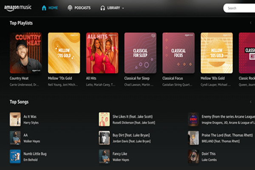255x170 pixels.
Task: Open the Classical for Sleep playlist cover
Action: point(140,53)
